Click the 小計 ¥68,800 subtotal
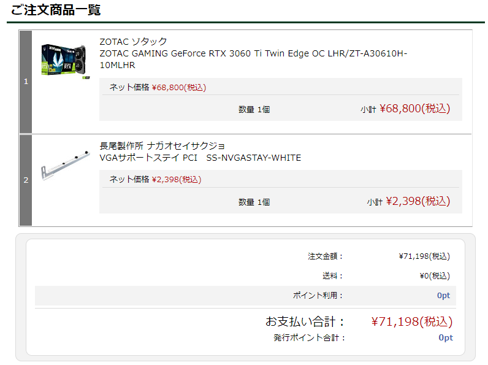488x365 pixels. tap(405, 109)
